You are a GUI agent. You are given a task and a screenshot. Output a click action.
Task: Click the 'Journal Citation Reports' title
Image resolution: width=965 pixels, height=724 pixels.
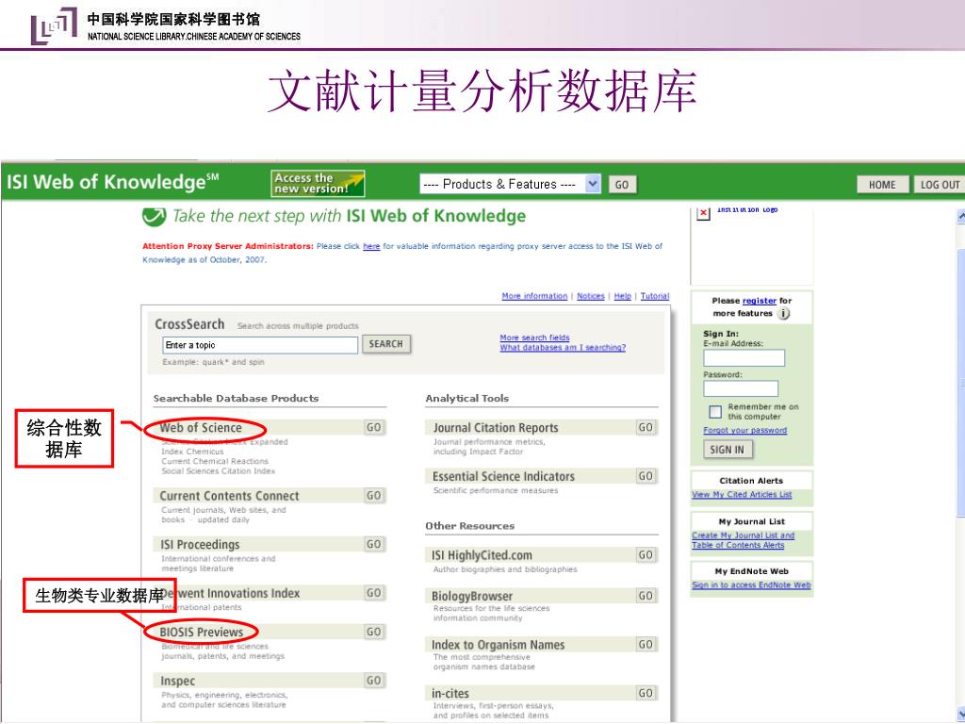coord(496,428)
